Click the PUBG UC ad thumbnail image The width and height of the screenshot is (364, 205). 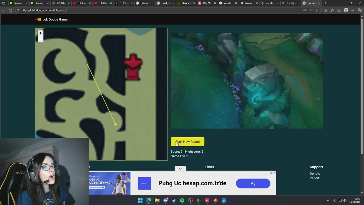[x=110, y=183]
